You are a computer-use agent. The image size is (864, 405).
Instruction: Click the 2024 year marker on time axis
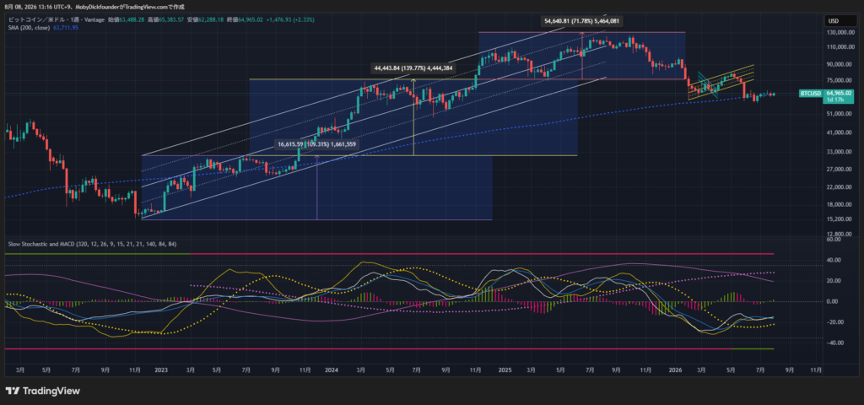point(332,370)
